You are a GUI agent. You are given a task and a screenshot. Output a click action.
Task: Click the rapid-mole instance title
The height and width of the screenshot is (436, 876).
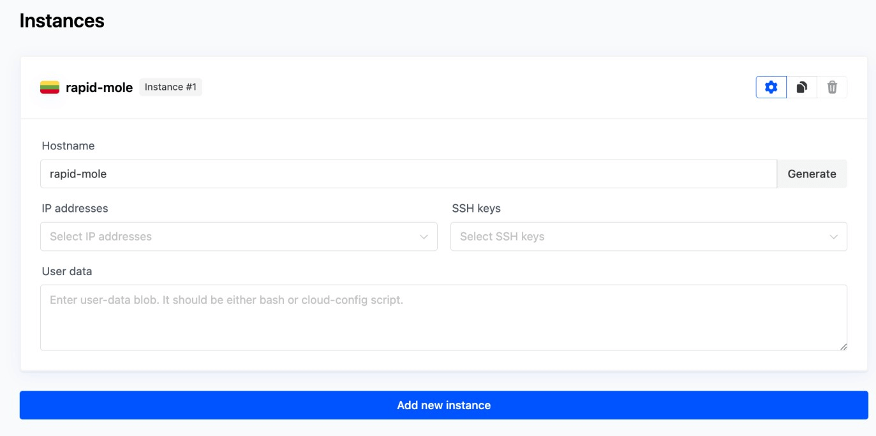[x=99, y=88]
